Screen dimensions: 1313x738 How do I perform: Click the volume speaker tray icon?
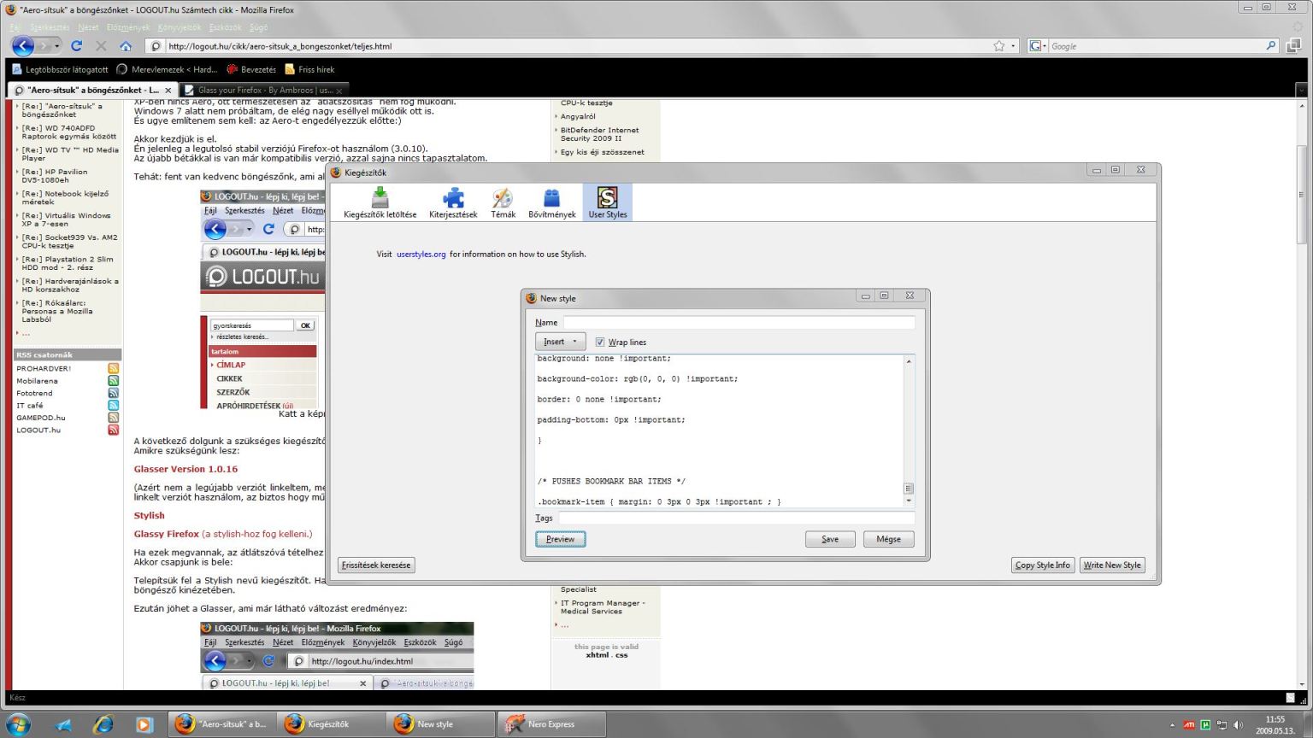pyautogui.click(x=1238, y=725)
